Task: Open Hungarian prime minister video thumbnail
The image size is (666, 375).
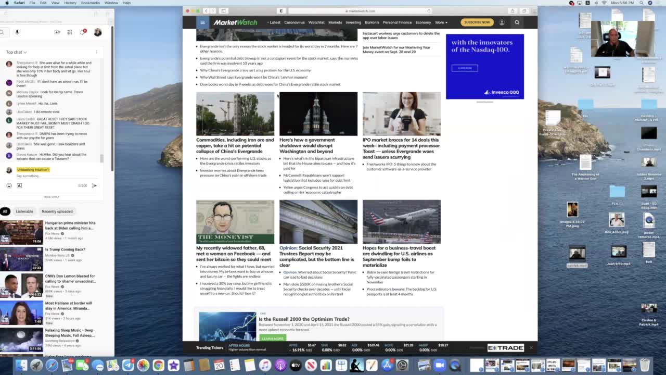Action: pos(21,232)
